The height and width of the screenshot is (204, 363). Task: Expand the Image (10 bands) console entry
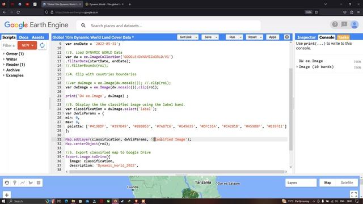click(x=297, y=67)
